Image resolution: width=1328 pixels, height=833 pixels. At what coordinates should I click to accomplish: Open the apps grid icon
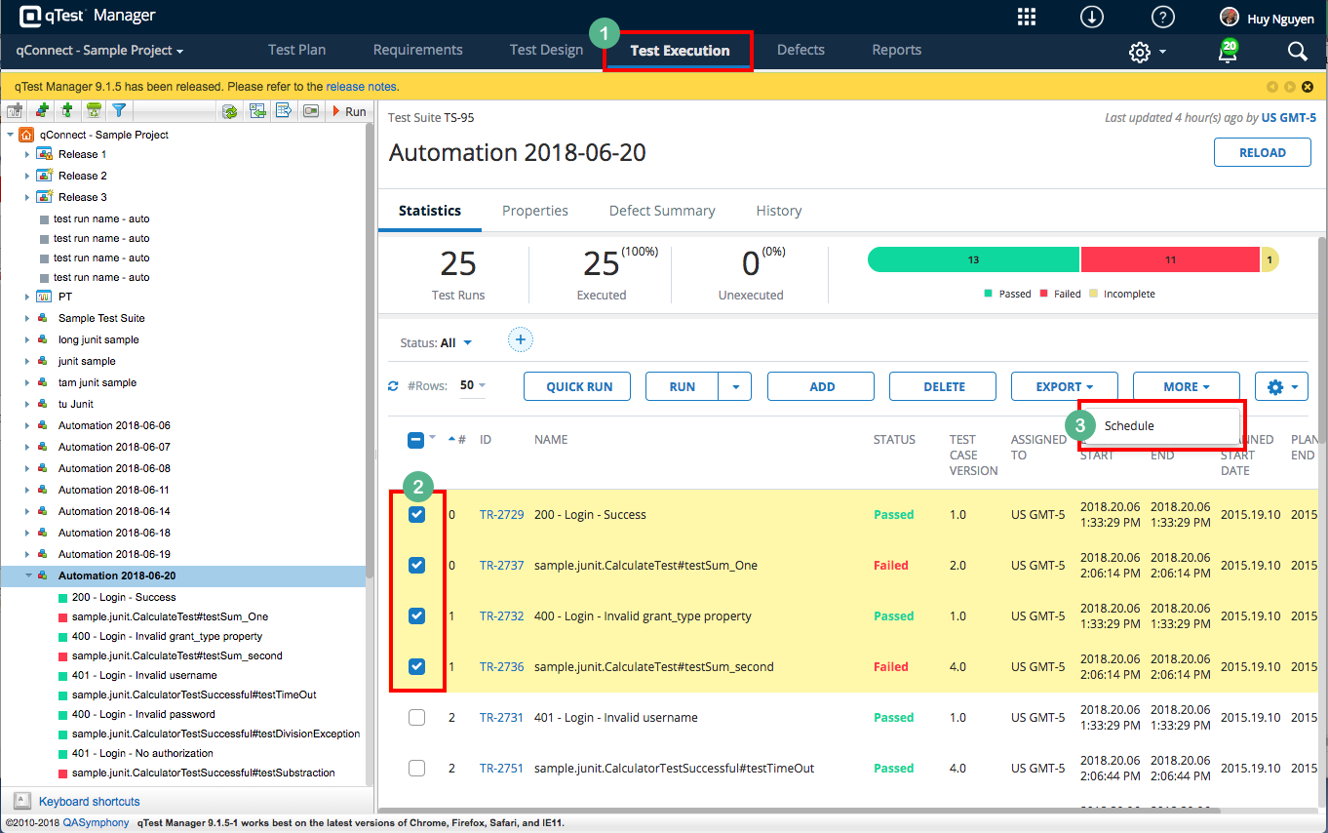point(1026,17)
